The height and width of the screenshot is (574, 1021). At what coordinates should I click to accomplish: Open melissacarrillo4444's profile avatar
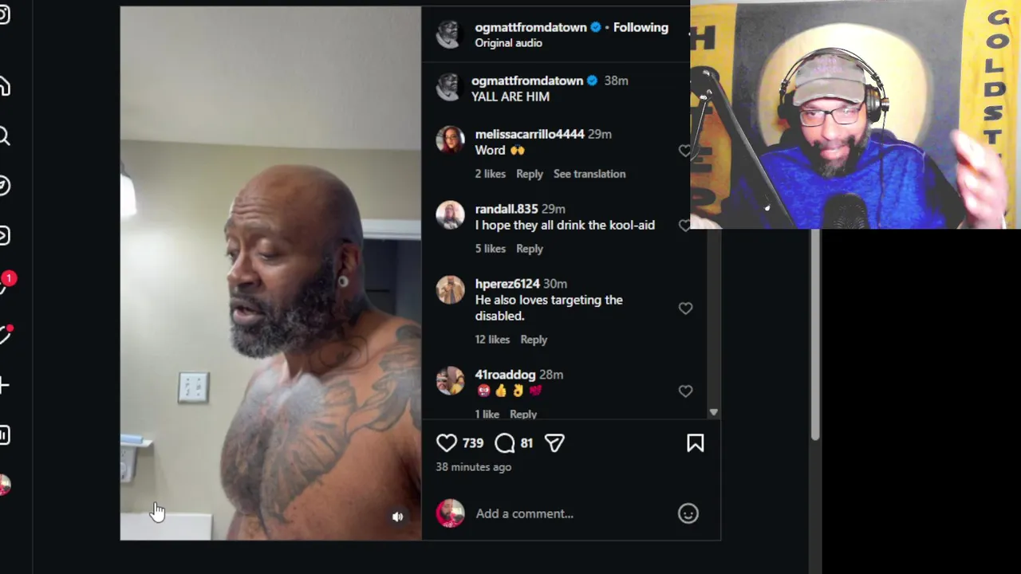[x=450, y=140]
